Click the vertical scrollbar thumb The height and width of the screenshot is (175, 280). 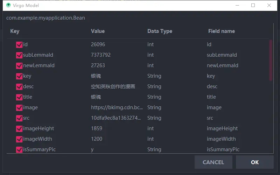pos(271,60)
